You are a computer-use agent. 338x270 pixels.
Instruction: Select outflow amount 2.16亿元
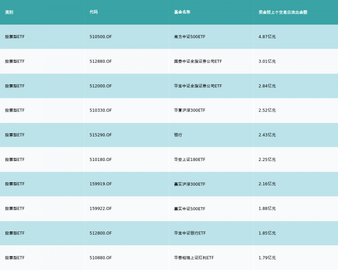tap(267, 184)
